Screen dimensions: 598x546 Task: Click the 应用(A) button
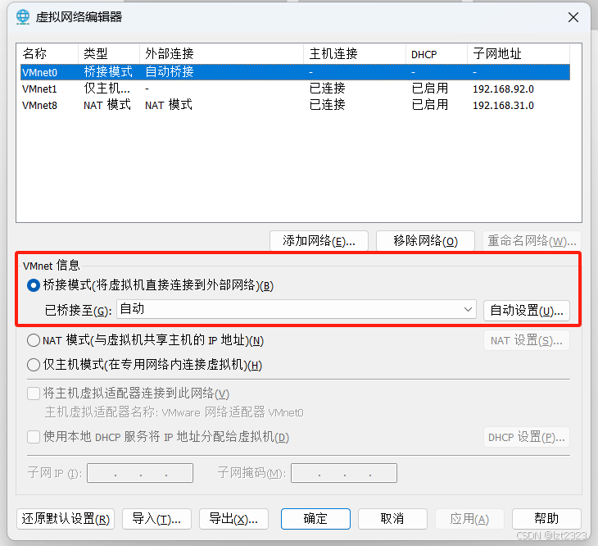pyautogui.click(x=469, y=519)
